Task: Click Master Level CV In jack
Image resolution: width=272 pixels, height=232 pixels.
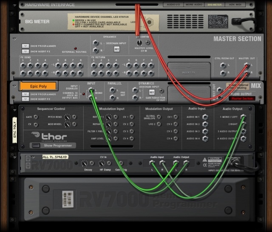Action: 147,42
